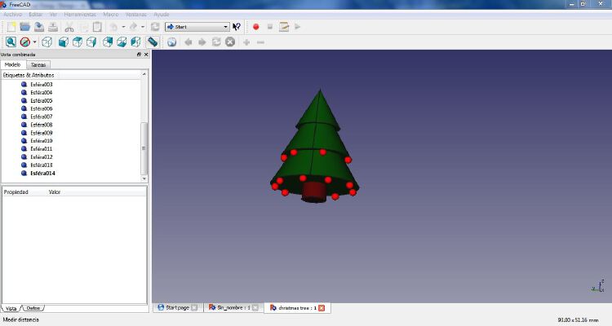612x326 pixels.
Task: Close the Vista combinada panel
Action: [146, 55]
